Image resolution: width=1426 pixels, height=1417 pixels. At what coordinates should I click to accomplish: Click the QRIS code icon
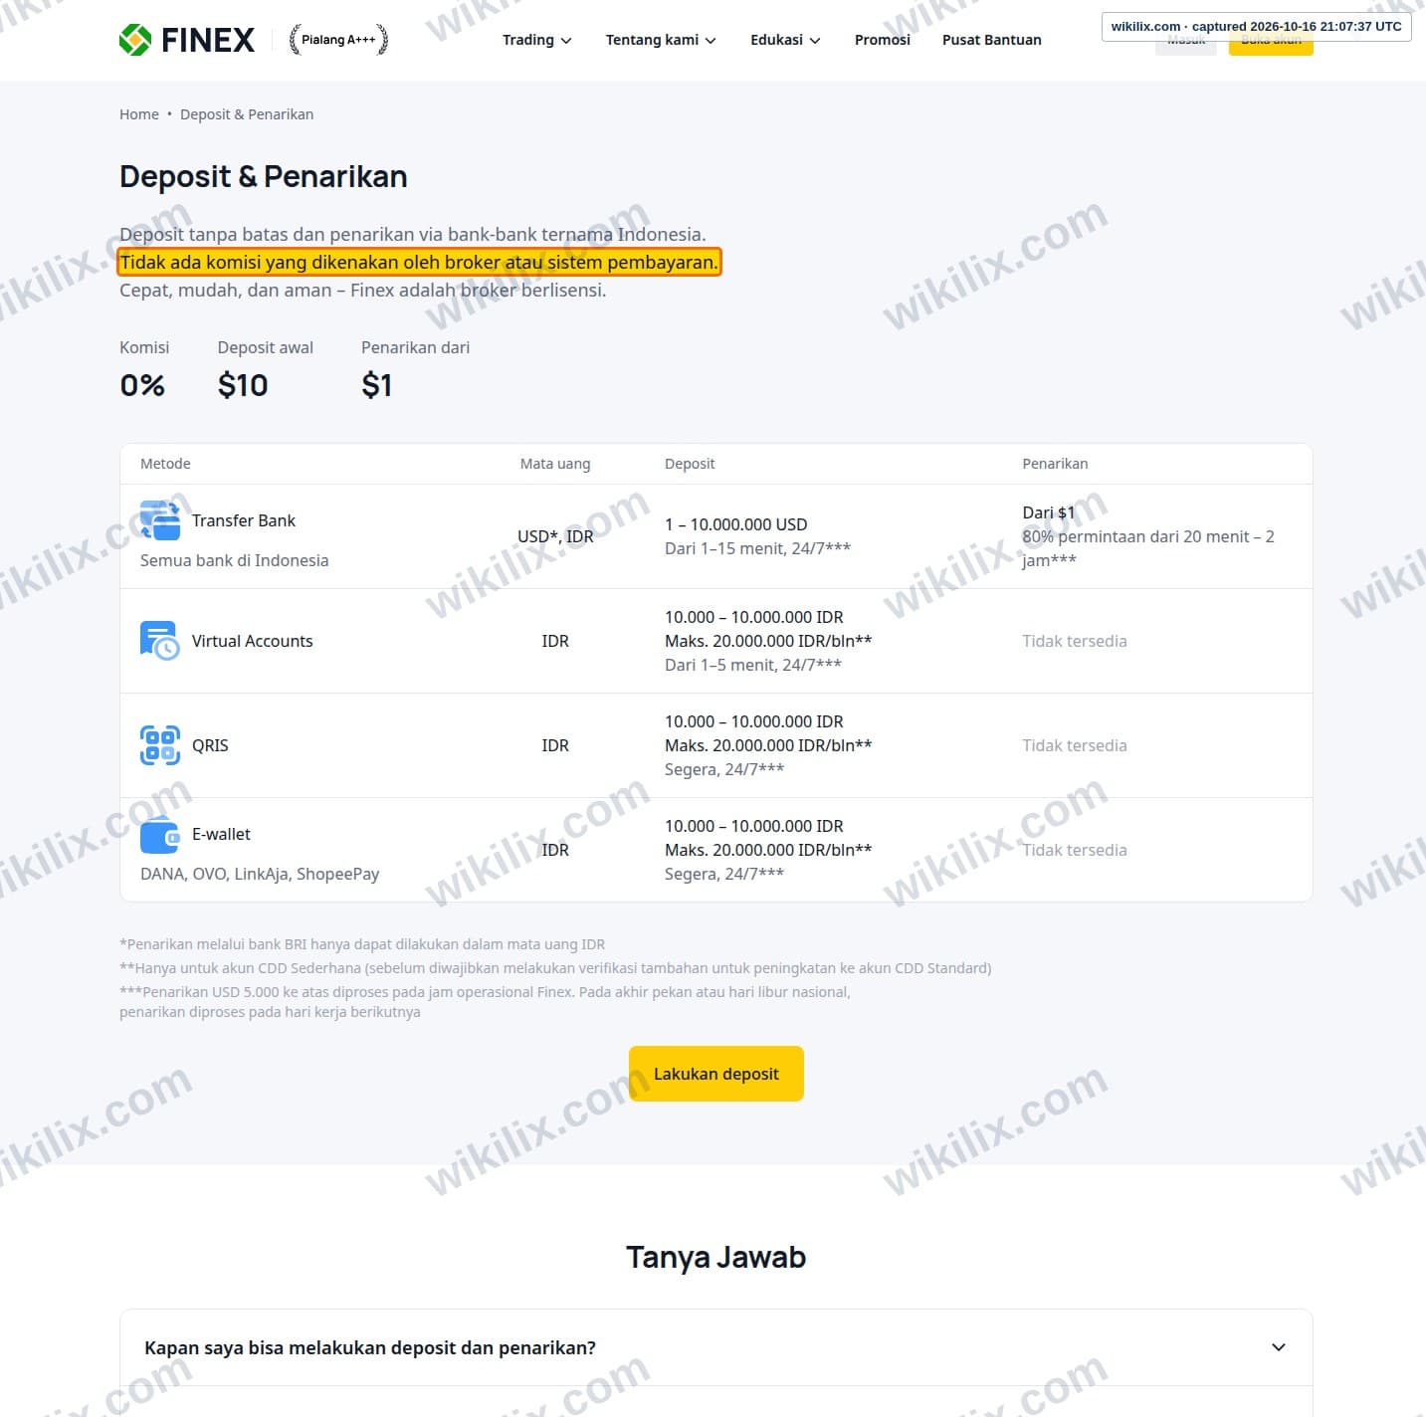point(160,745)
